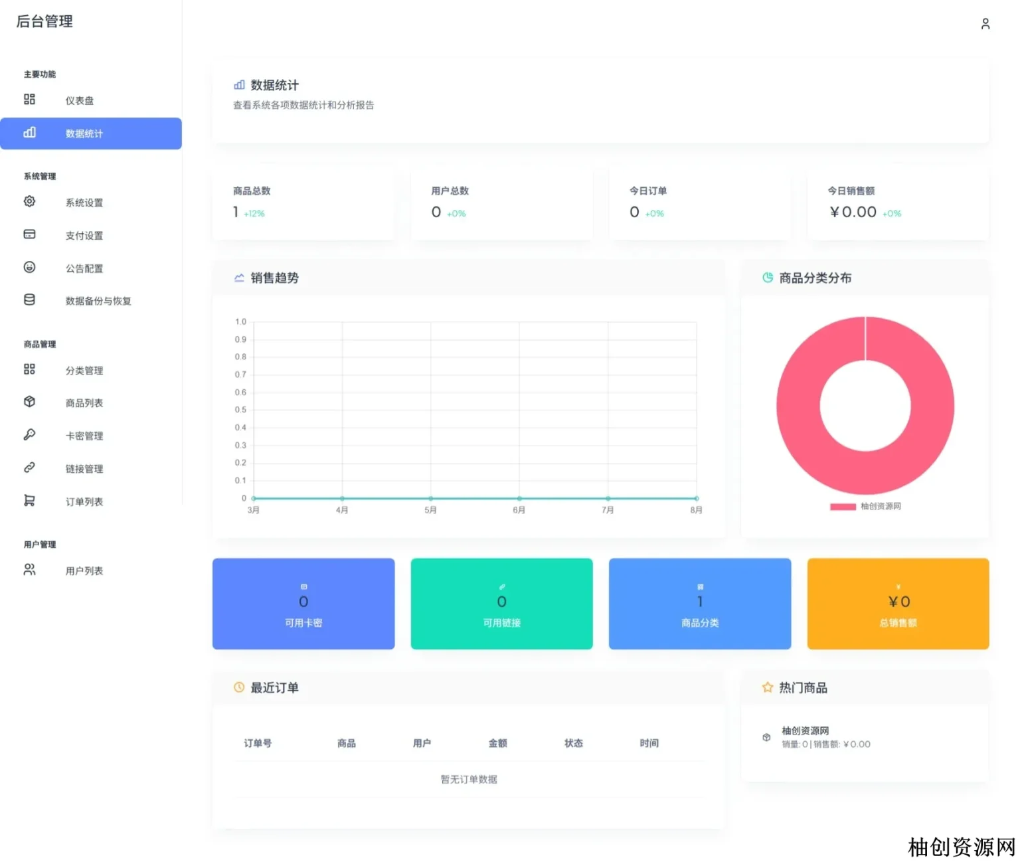Click the database icon for 数据备份与恢复
1020x864 pixels.
(x=29, y=300)
